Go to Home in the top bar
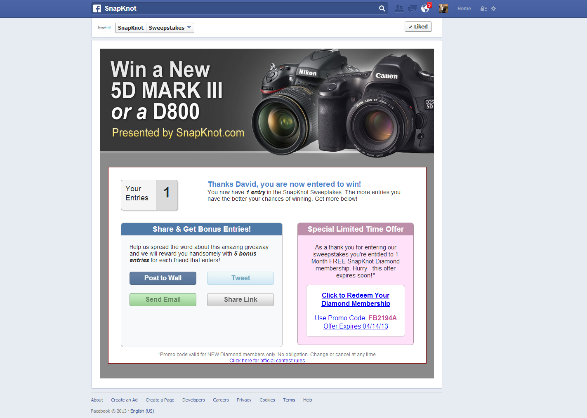Image resolution: width=587 pixels, height=418 pixels. pos(464,8)
